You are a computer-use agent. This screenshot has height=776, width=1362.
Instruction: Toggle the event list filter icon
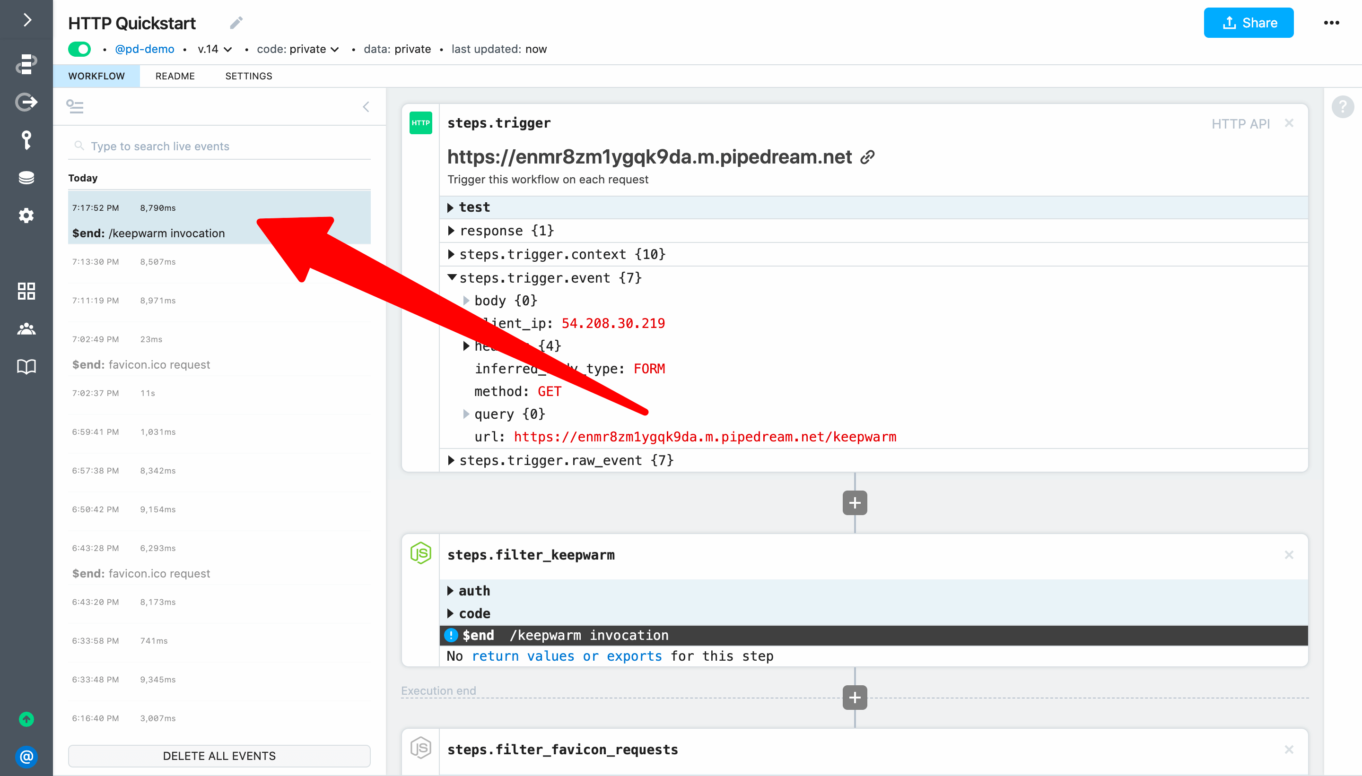click(75, 107)
